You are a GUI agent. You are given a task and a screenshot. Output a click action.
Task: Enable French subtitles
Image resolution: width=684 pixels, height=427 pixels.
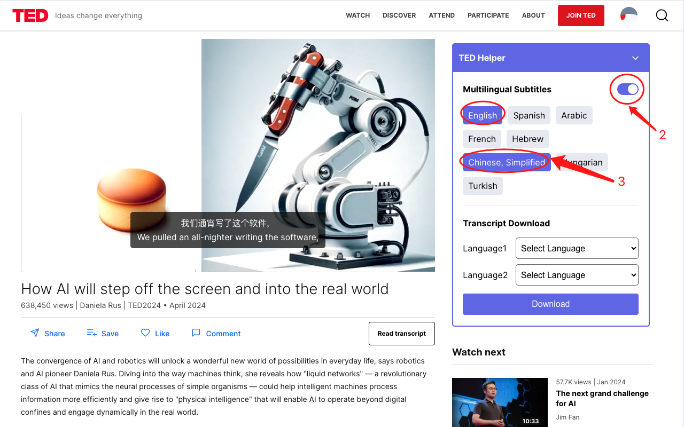point(482,139)
